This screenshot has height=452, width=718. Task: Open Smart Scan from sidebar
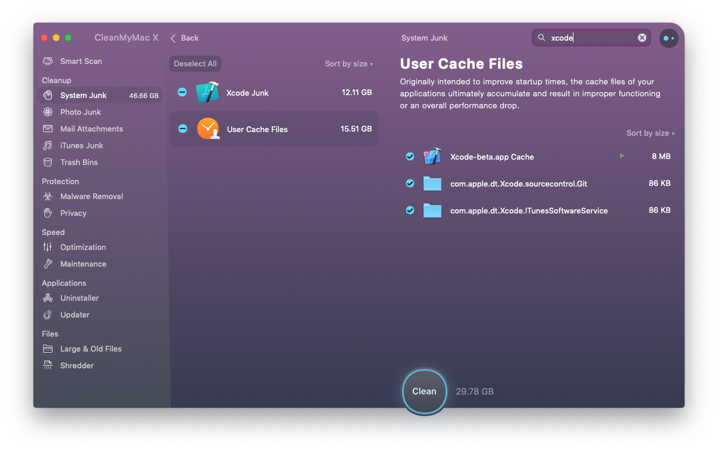click(81, 62)
